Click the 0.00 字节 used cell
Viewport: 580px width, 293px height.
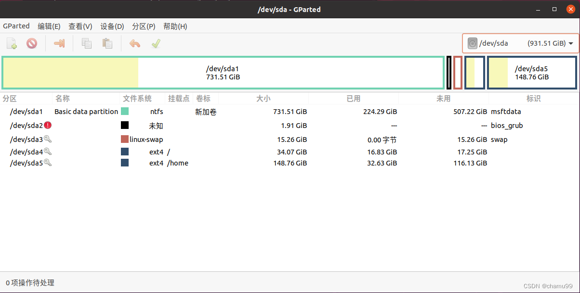coord(381,140)
